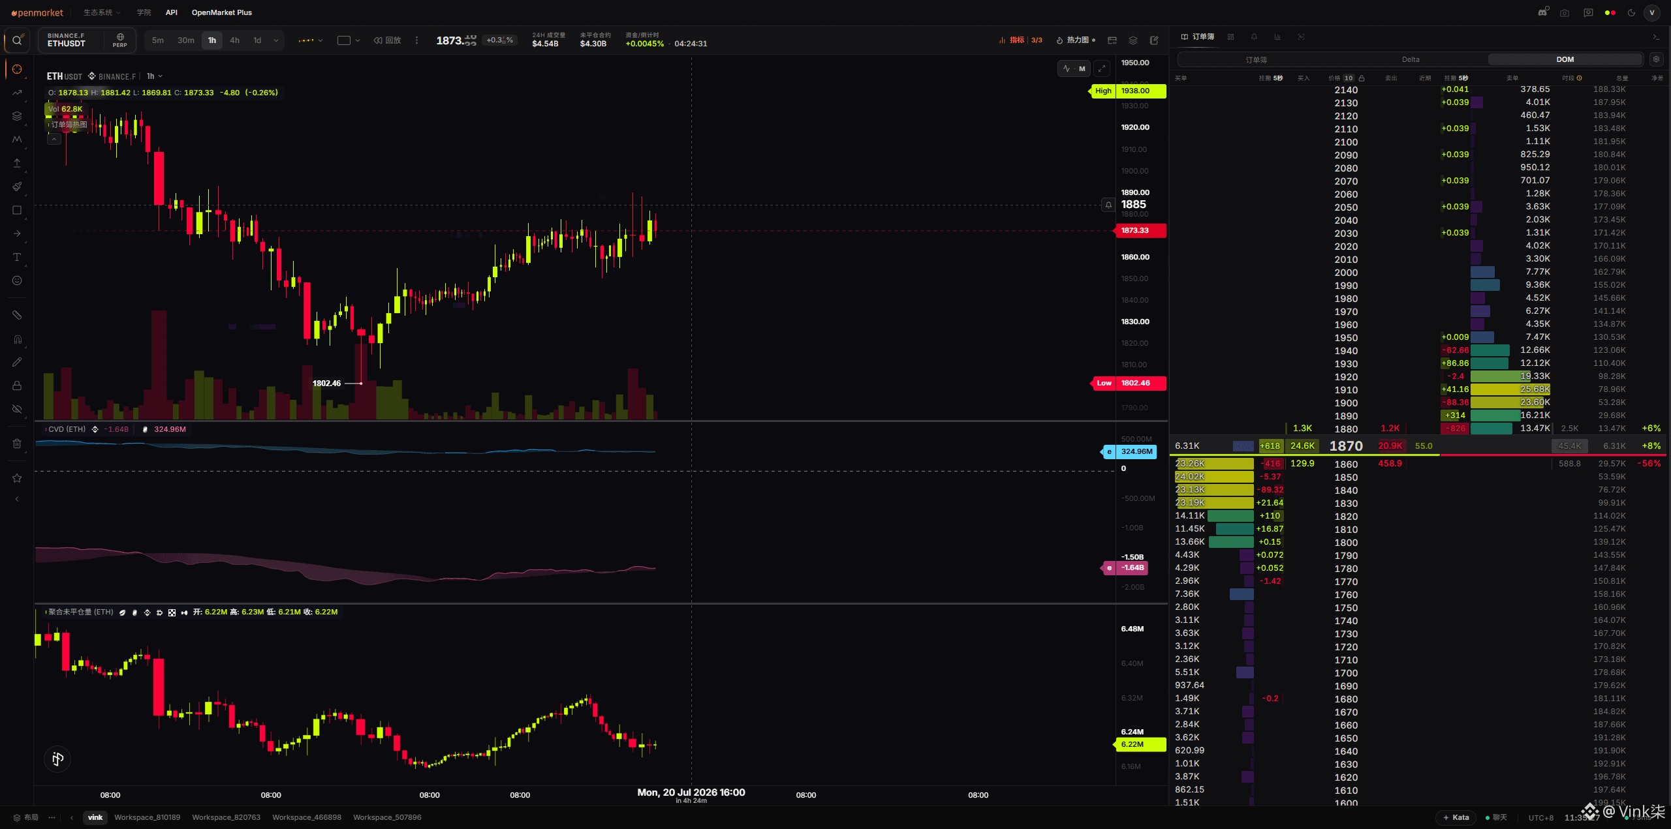Select the 30m timeframe
The height and width of the screenshot is (829, 1671).
coord(186,40)
